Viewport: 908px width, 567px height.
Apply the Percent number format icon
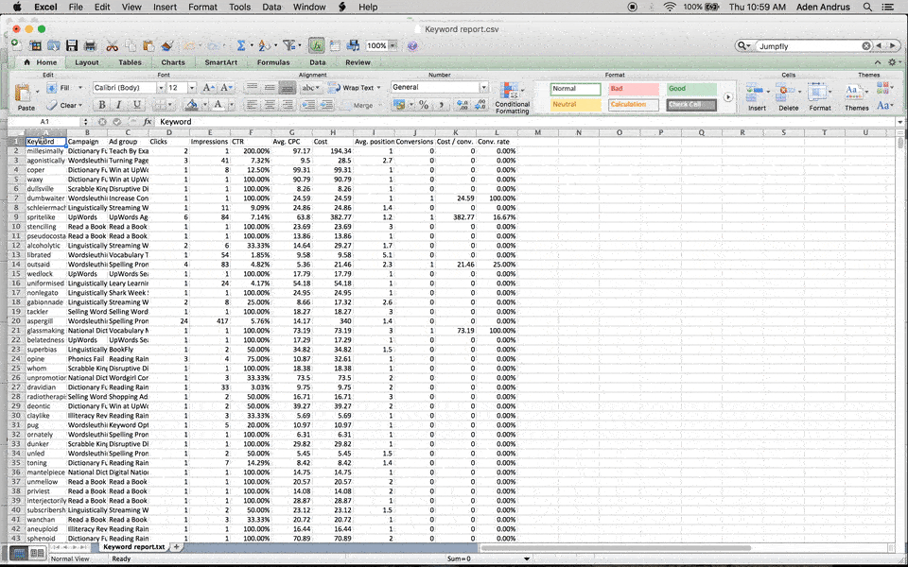[x=424, y=106]
